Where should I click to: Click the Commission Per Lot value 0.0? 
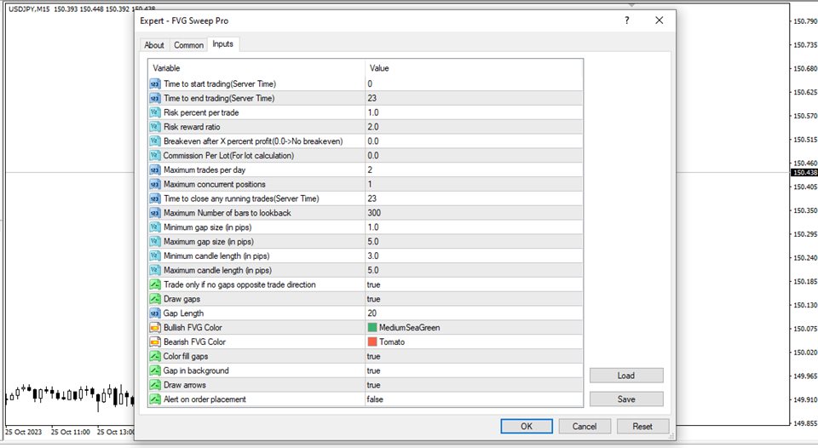click(373, 155)
